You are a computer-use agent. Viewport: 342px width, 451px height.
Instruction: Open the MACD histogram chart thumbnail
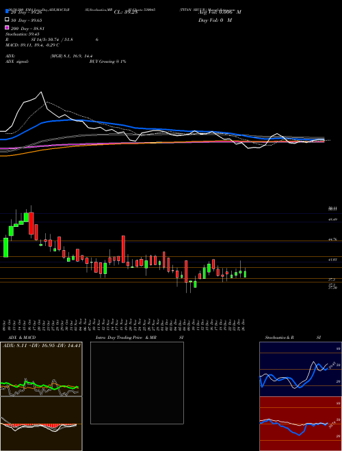click(x=41, y=424)
